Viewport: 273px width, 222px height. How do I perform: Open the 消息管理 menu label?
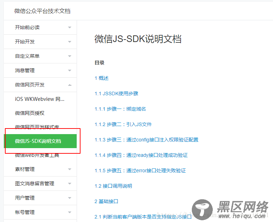click(x=25, y=70)
